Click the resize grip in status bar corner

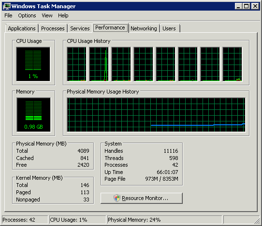tap(257, 221)
